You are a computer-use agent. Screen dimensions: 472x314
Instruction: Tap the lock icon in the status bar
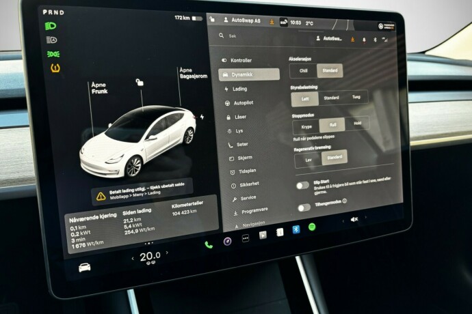click(212, 20)
